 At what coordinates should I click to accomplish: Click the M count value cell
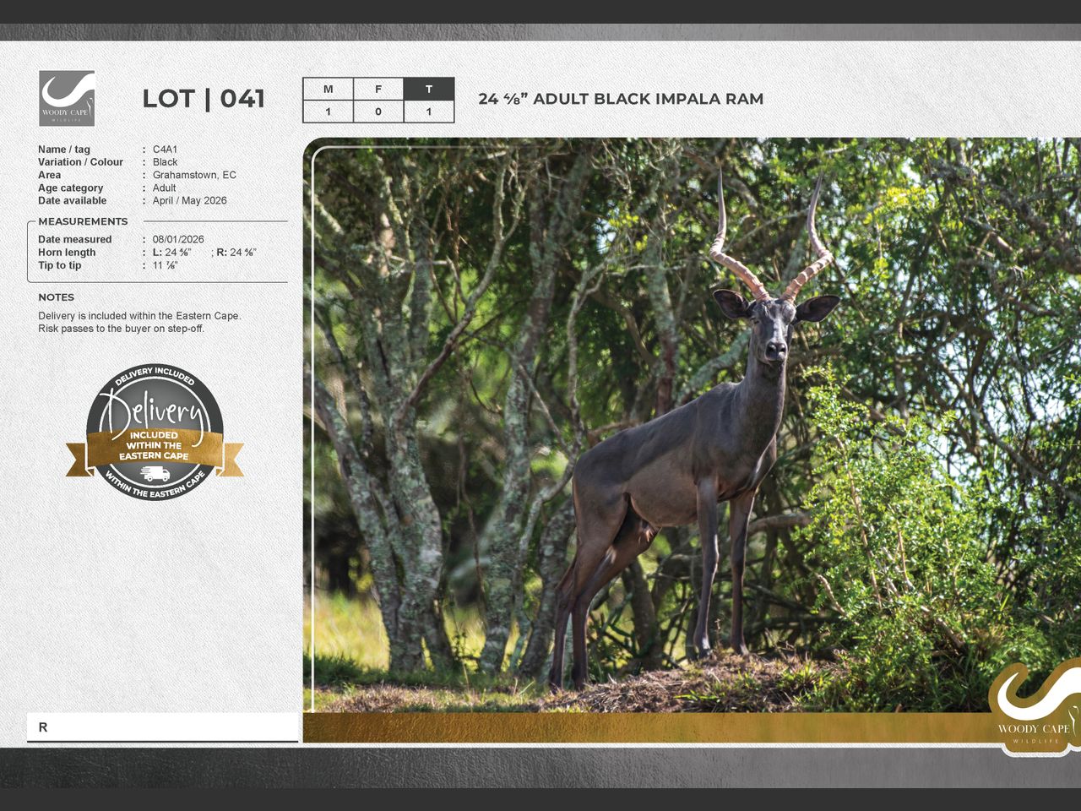tap(328, 112)
